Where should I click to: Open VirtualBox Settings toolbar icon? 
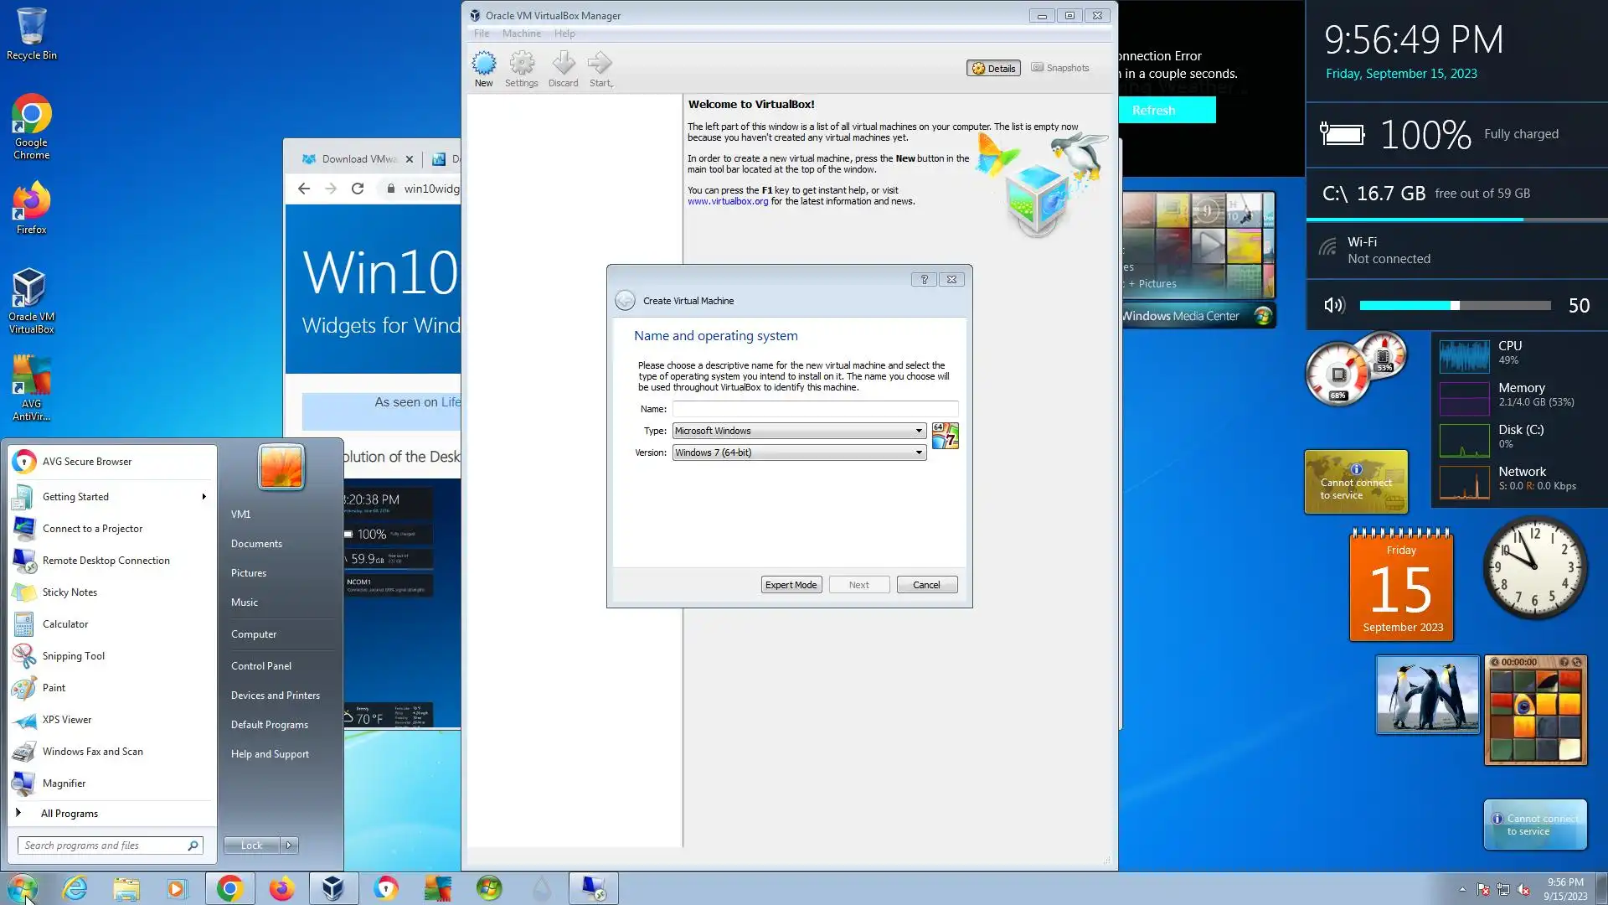pos(521,67)
